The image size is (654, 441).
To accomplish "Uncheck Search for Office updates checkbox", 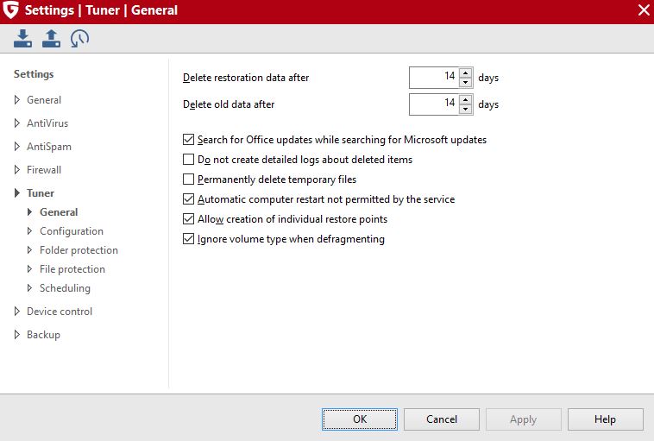I will [189, 139].
